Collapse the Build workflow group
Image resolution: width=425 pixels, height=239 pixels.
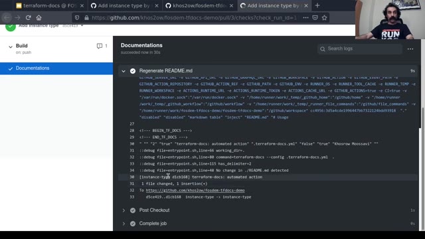tap(11, 46)
